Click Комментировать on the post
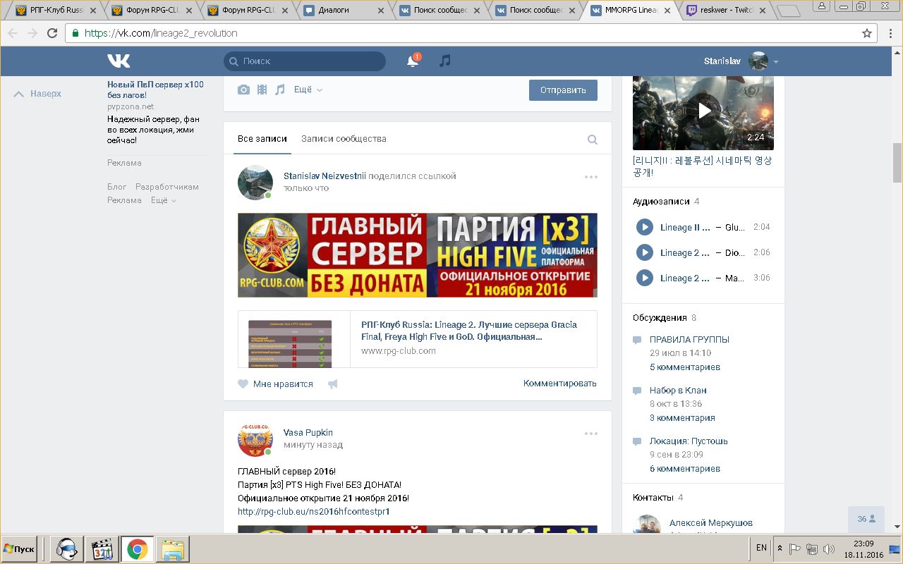The width and height of the screenshot is (903, 564). (x=560, y=384)
